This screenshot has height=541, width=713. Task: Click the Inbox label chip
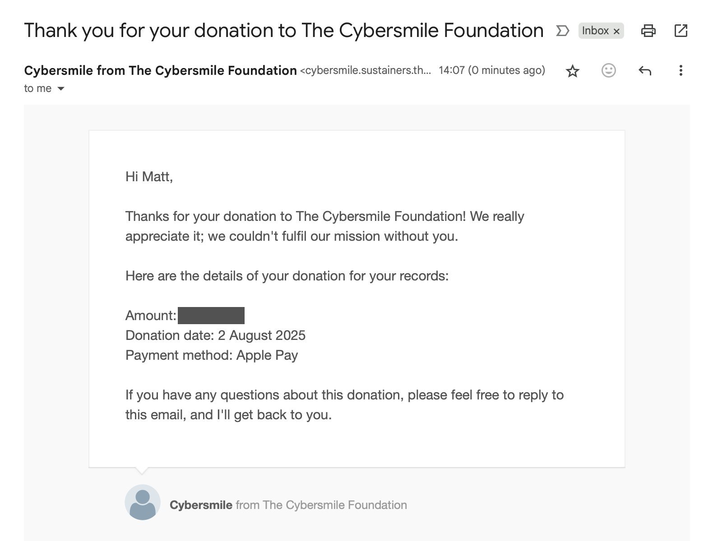pos(595,31)
